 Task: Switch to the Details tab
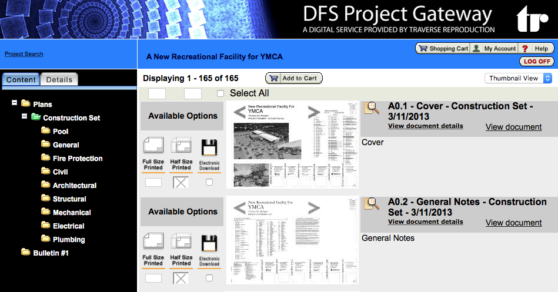[59, 79]
